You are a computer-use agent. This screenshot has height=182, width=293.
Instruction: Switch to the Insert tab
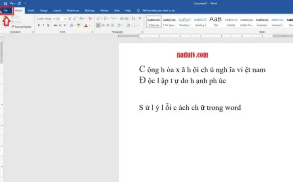31,10
